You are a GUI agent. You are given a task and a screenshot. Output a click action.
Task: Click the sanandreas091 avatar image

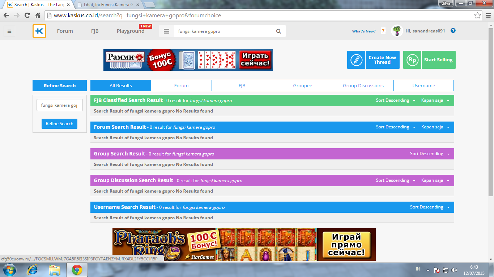(397, 31)
